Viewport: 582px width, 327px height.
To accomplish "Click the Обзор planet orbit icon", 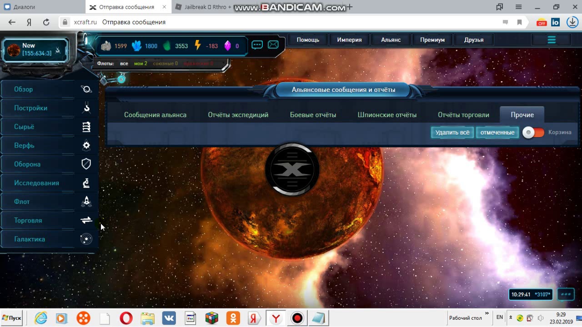I will coord(86,89).
